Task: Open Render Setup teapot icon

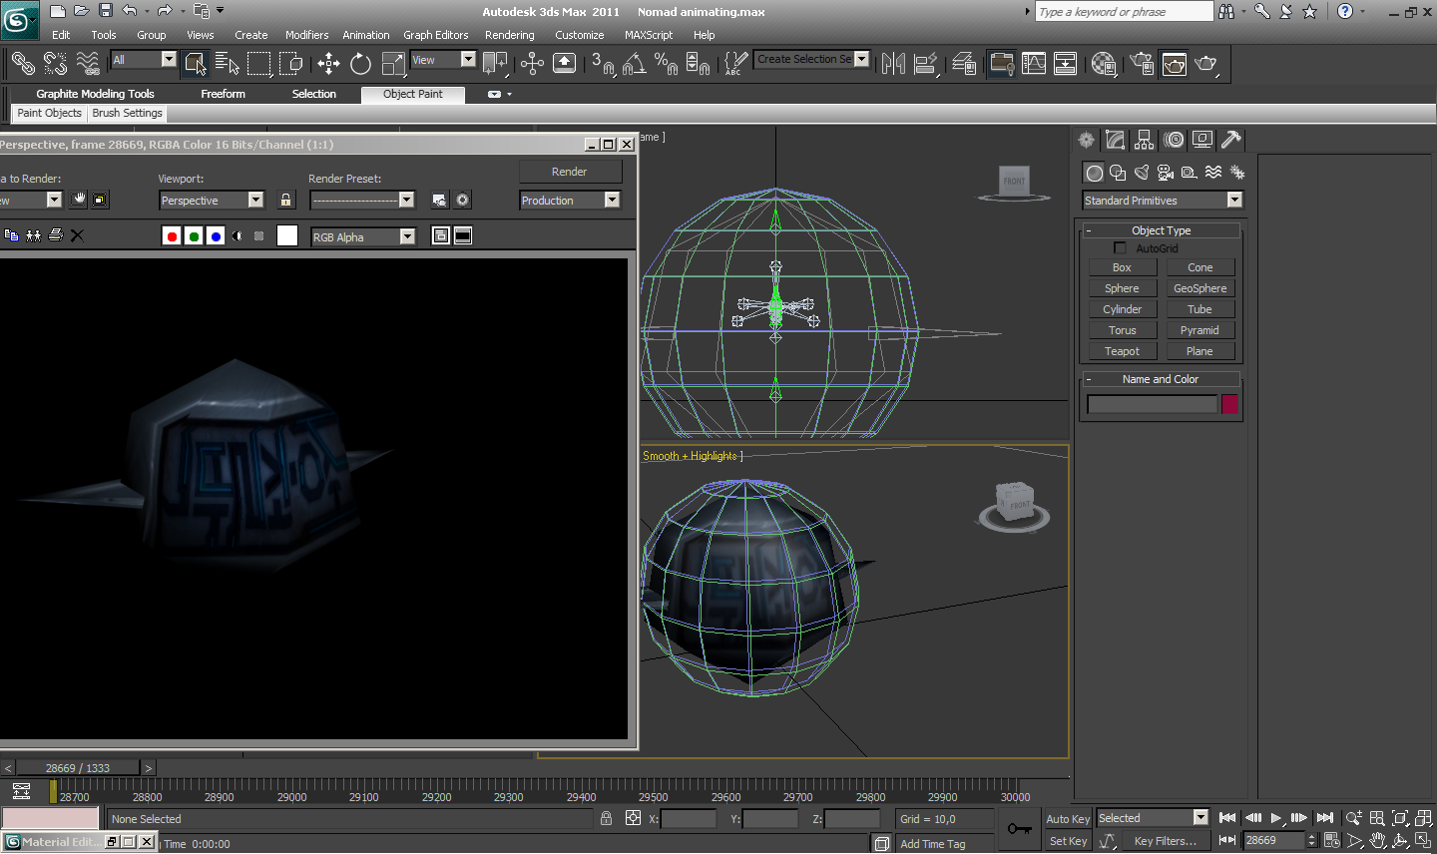Action: pos(1142,64)
